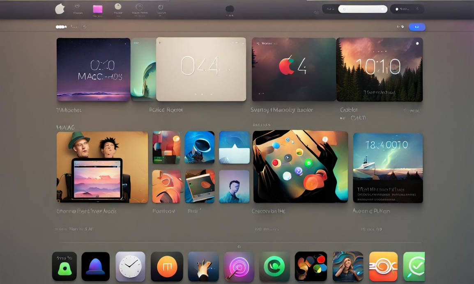Open the green circular chat-style dock icon
Image resolution: width=474 pixels, height=284 pixels.
(275, 266)
